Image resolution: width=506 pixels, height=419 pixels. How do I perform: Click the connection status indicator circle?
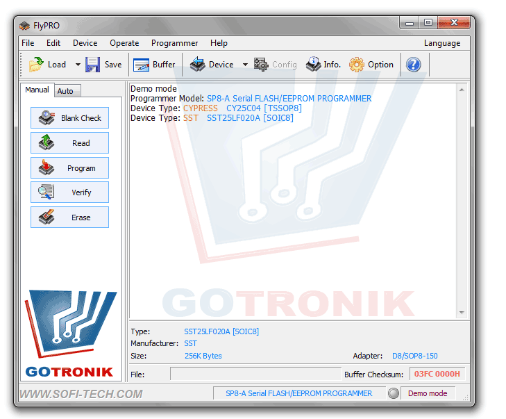point(394,393)
